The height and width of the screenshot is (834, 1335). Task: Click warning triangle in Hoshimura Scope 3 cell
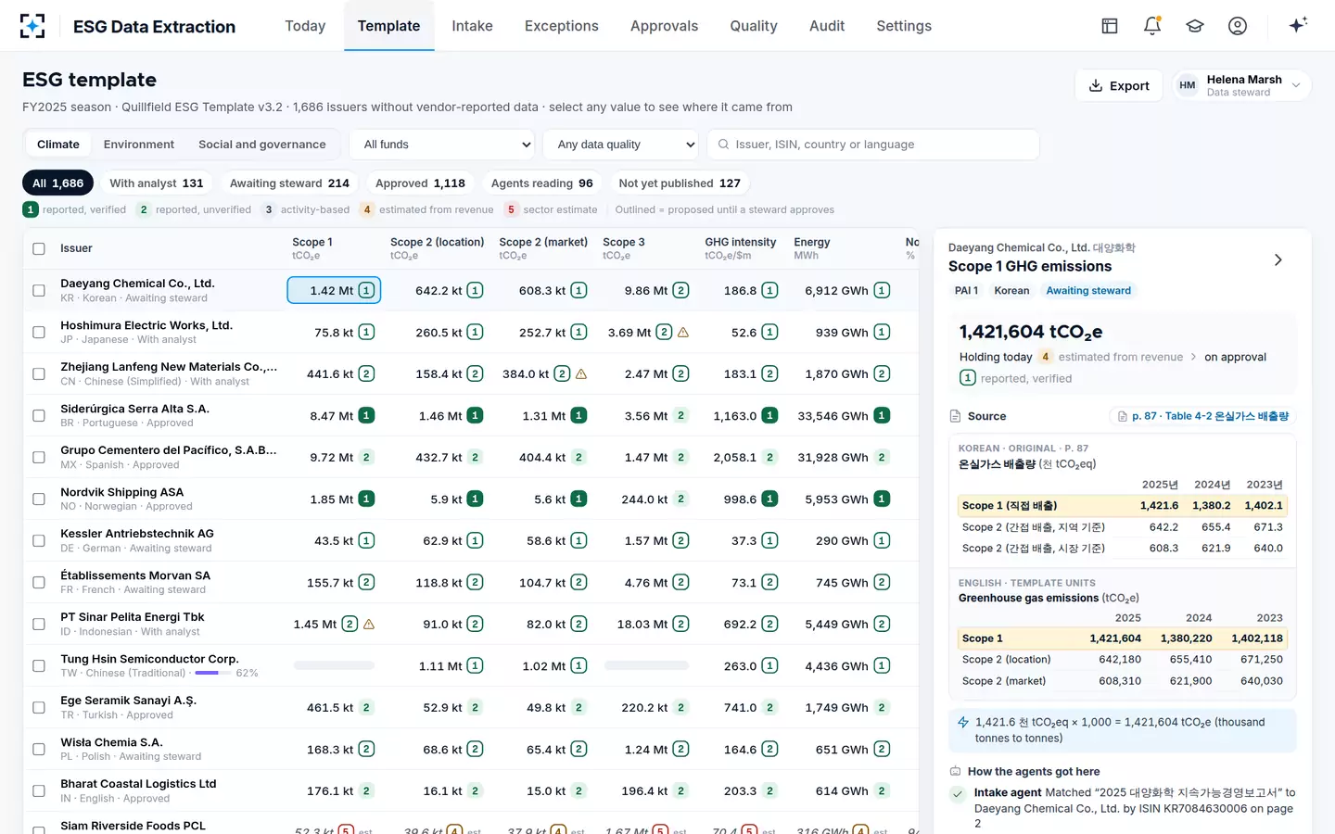tap(683, 332)
